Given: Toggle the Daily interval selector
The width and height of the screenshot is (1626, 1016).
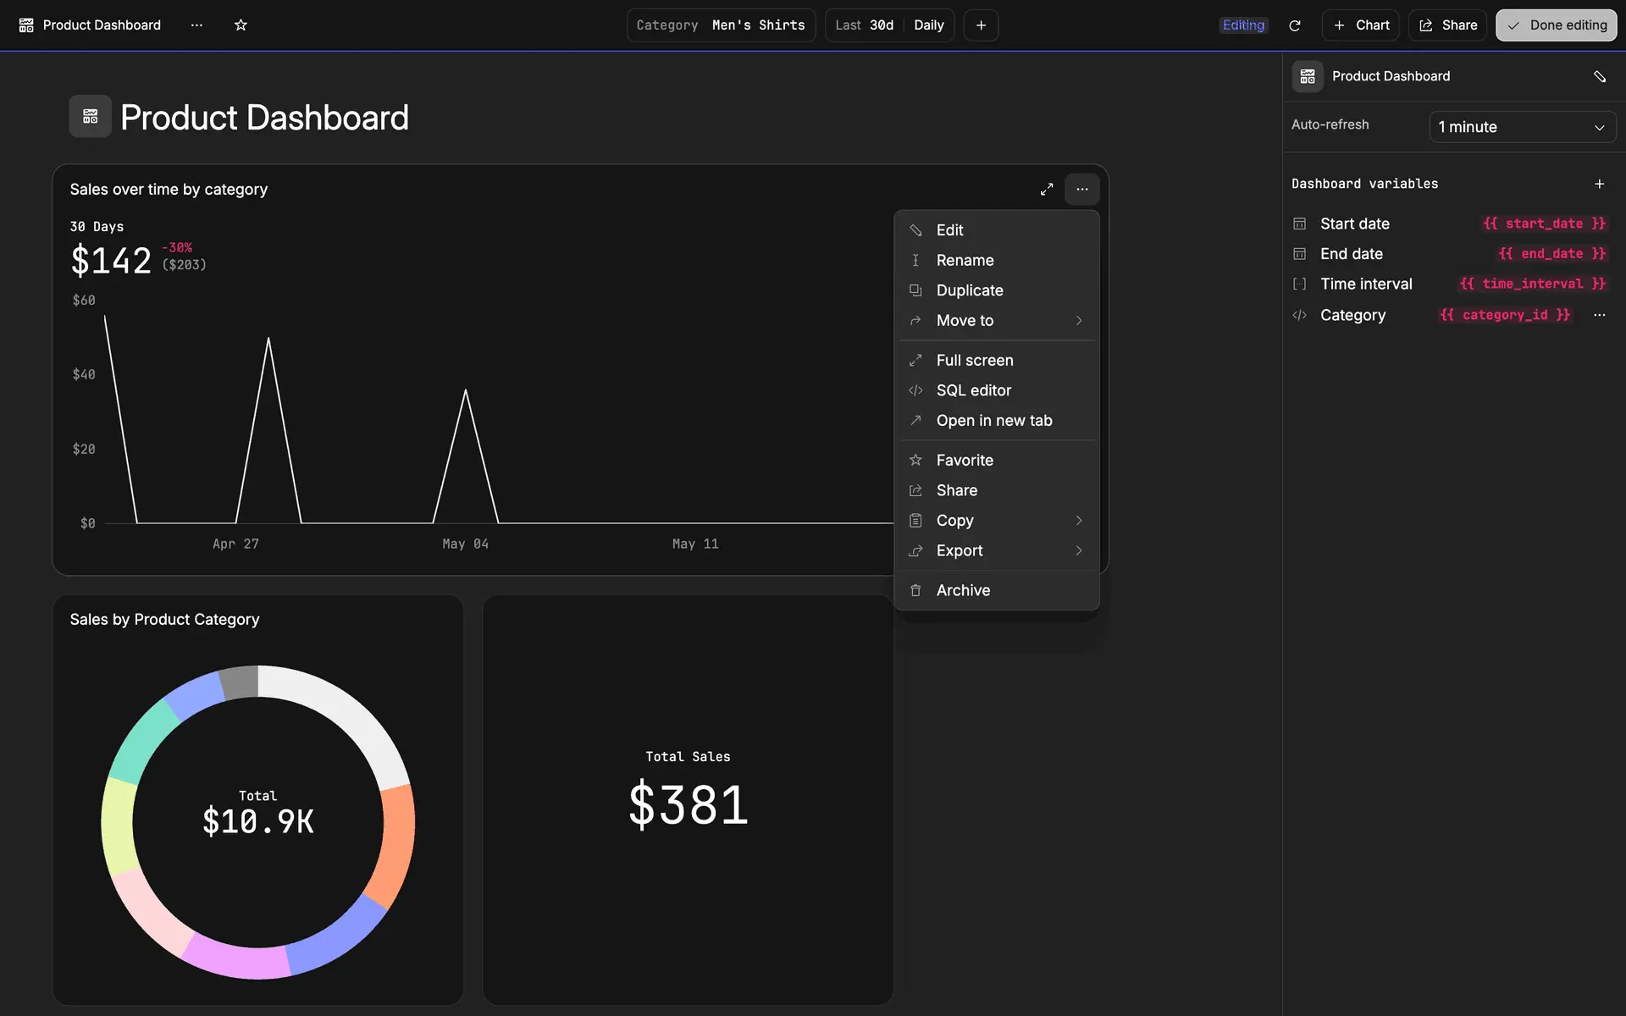Looking at the screenshot, I should (x=928, y=25).
